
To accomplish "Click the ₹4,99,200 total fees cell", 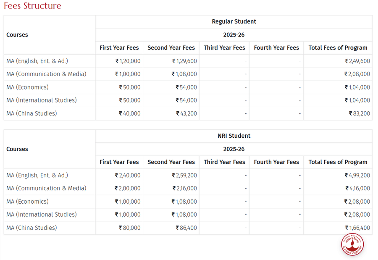I will point(357,175).
